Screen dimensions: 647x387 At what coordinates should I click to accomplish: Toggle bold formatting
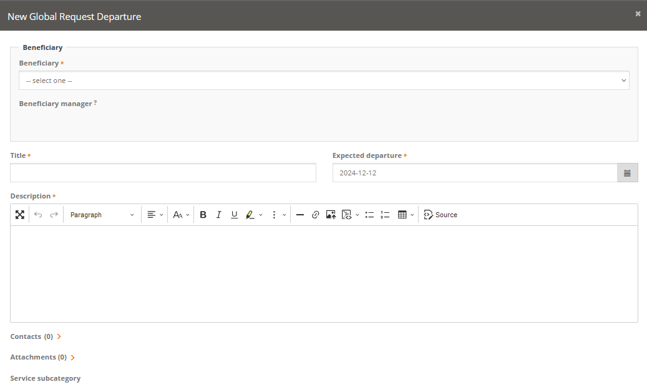(x=203, y=215)
